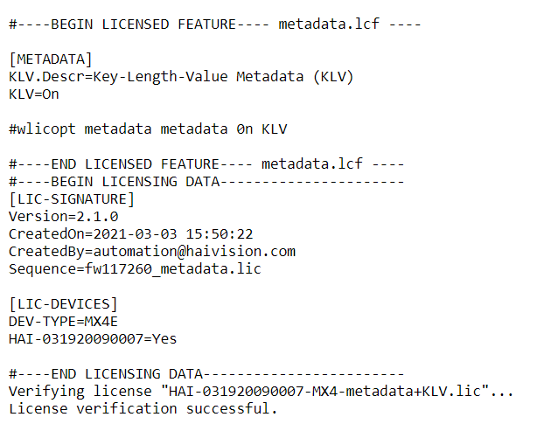Click the DEV-TYPE=MX4E line
Viewport: 537px width, 431px height.
coord(64,322)
